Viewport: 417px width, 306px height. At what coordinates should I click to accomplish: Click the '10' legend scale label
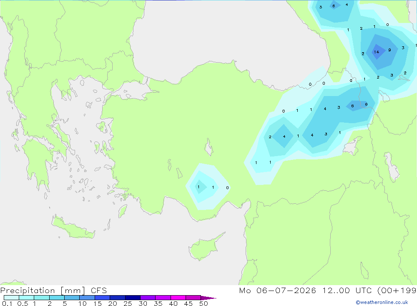tap(82, 303)
